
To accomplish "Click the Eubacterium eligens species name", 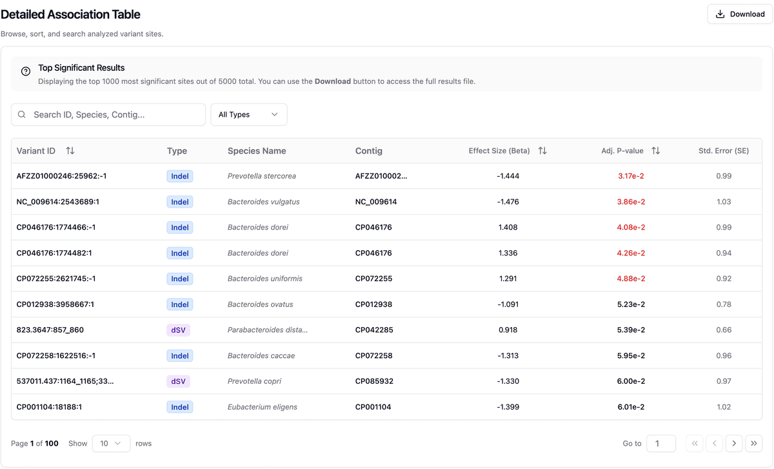I will tap(259, 407).
